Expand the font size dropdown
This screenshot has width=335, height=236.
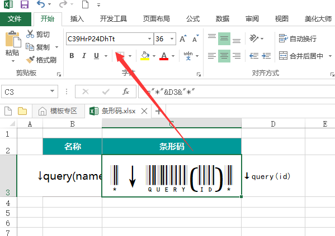click(172, 39)
